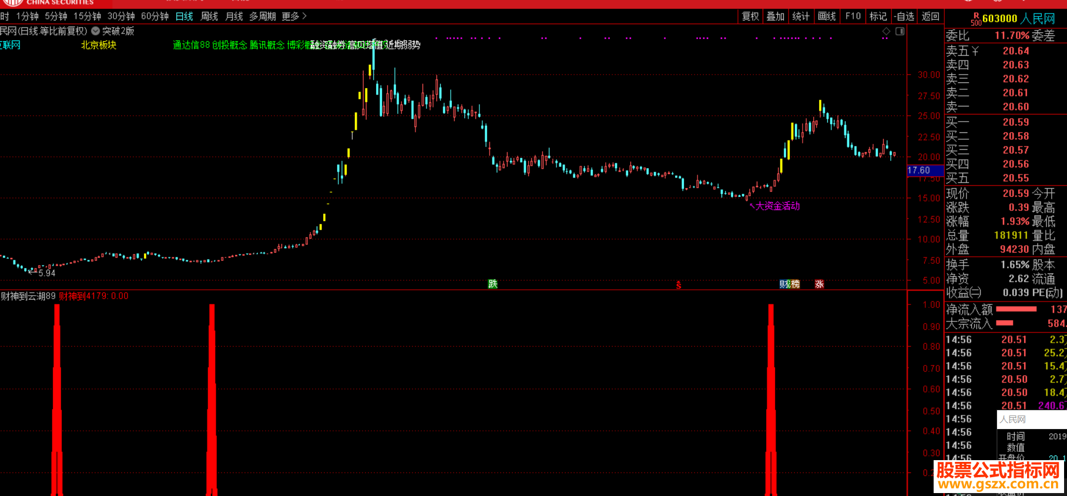
Task: Switch to the 1分钟 period tab
Action: (28, 16)
